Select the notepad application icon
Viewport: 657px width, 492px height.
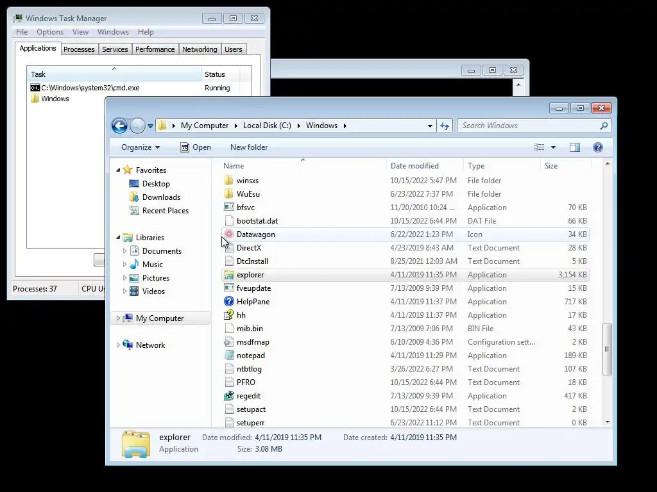(x=229, y=355)
